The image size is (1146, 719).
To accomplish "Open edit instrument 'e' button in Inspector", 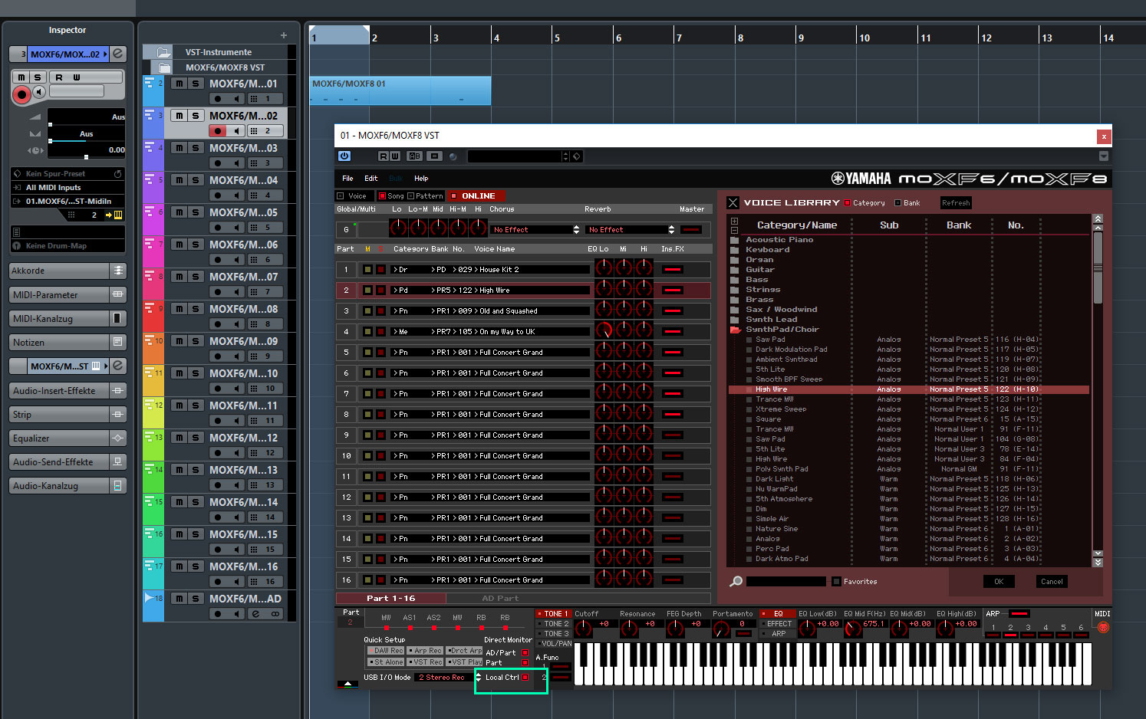I will (118, 54).
